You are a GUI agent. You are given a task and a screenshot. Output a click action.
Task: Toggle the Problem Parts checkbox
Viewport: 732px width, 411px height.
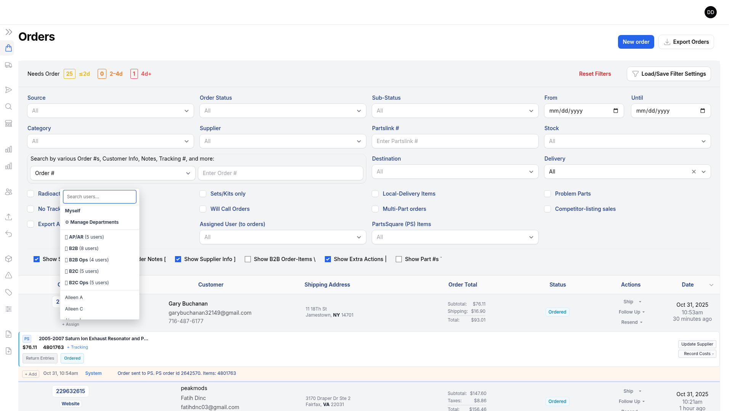[x=547, y=194]
